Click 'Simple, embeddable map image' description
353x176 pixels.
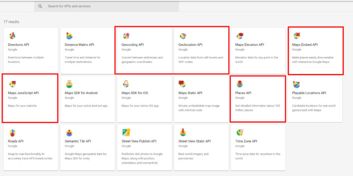pos(199,108)
